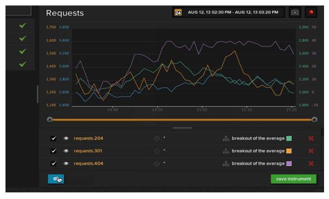This screenshot has height=199, width=329.
Task: Open the calendar date picker icon
Action: click(x=178, y=13)
